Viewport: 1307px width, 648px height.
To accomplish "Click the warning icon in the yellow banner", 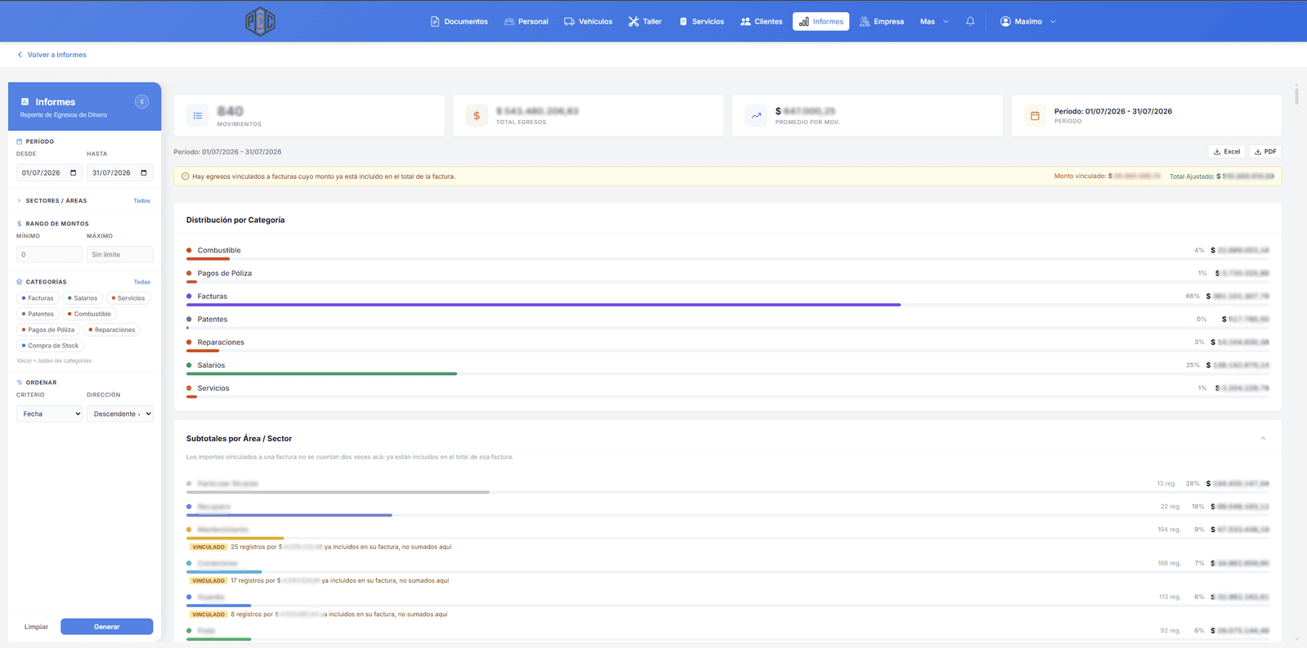I will (185, 177).
